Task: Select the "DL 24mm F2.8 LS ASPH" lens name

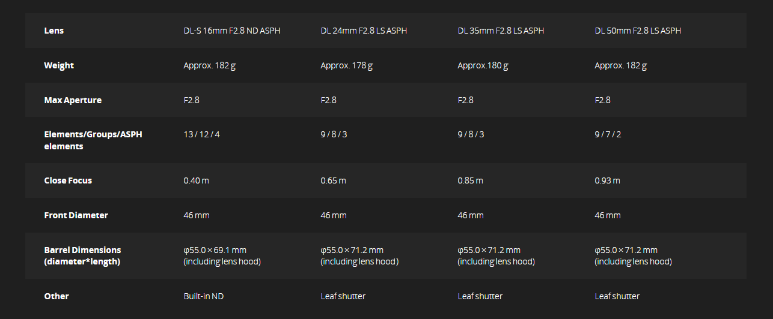Action: (x=364, y=31)
